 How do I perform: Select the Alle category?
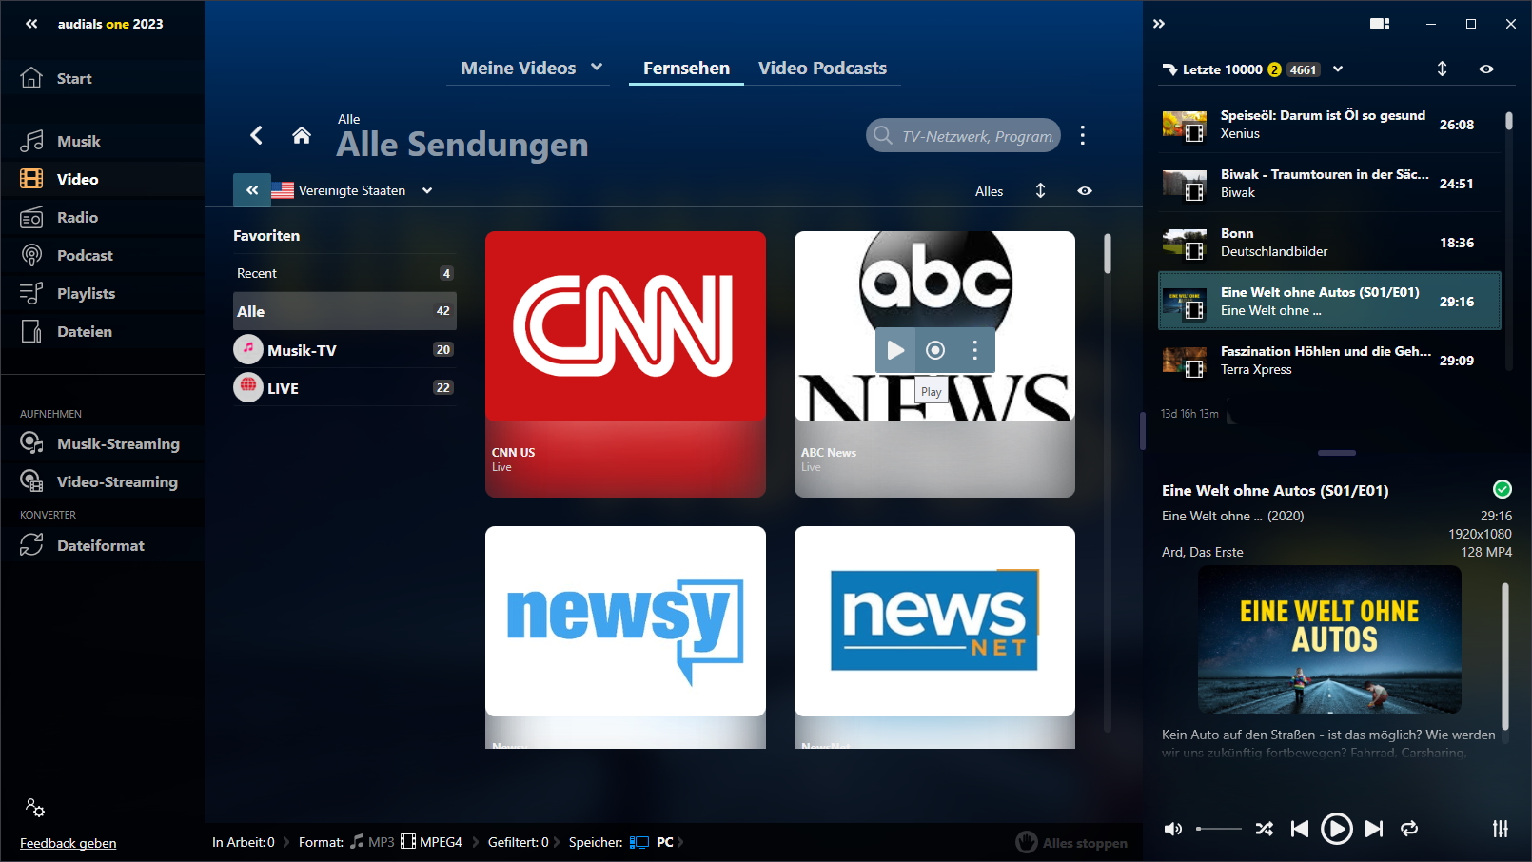point(344,311)
